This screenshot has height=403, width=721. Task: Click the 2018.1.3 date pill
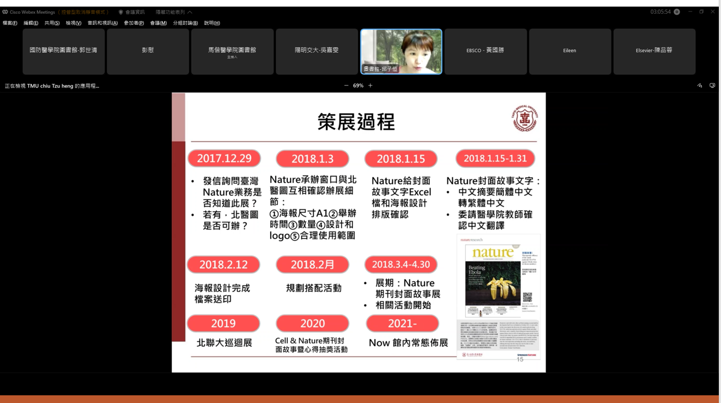(313, 159)
